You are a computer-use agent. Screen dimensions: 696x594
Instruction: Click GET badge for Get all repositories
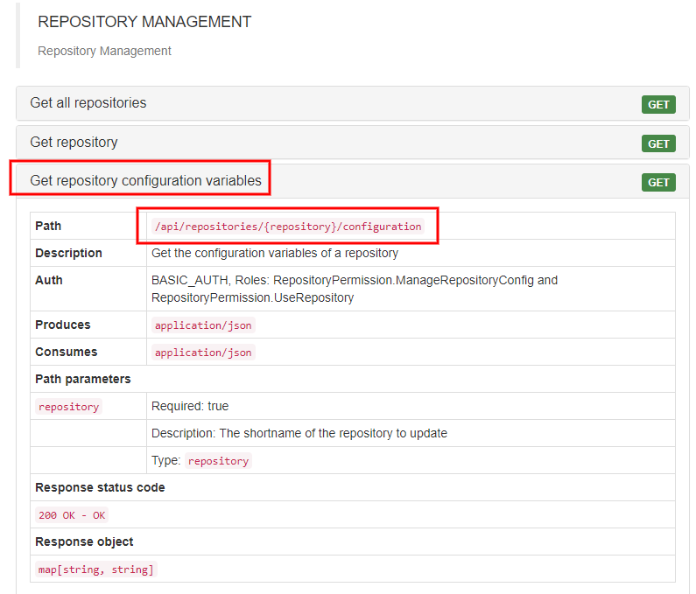pos(658,105)
